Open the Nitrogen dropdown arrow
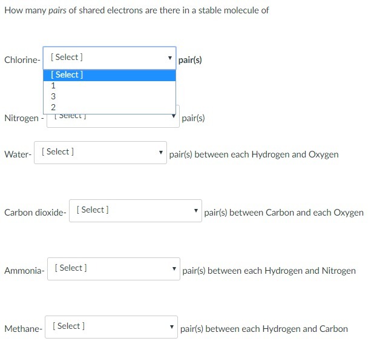Image resolution: width=377 pixels, height=344 pixels. (x=174, y=116)
